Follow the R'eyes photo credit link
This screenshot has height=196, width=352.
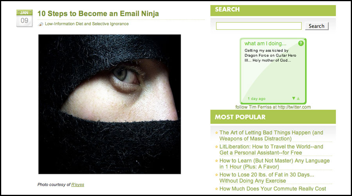coord(78,185)
